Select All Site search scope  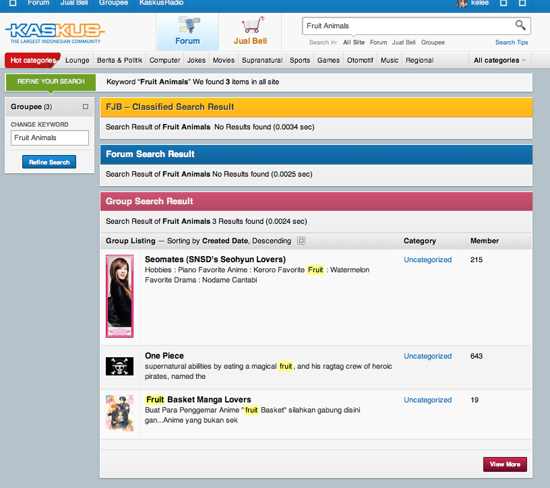pos(354,42)
